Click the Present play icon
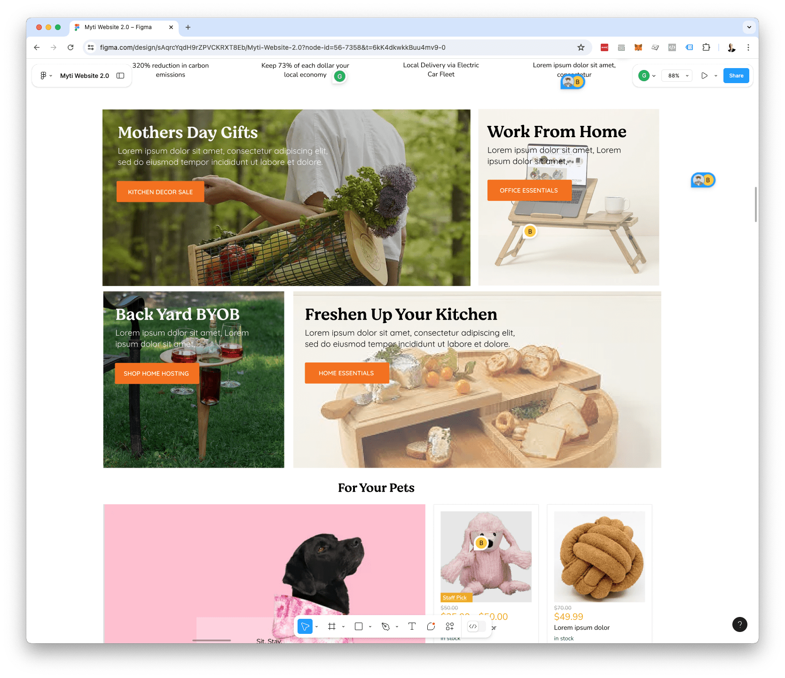Screen dimensions: 785x678 (704, 76)
